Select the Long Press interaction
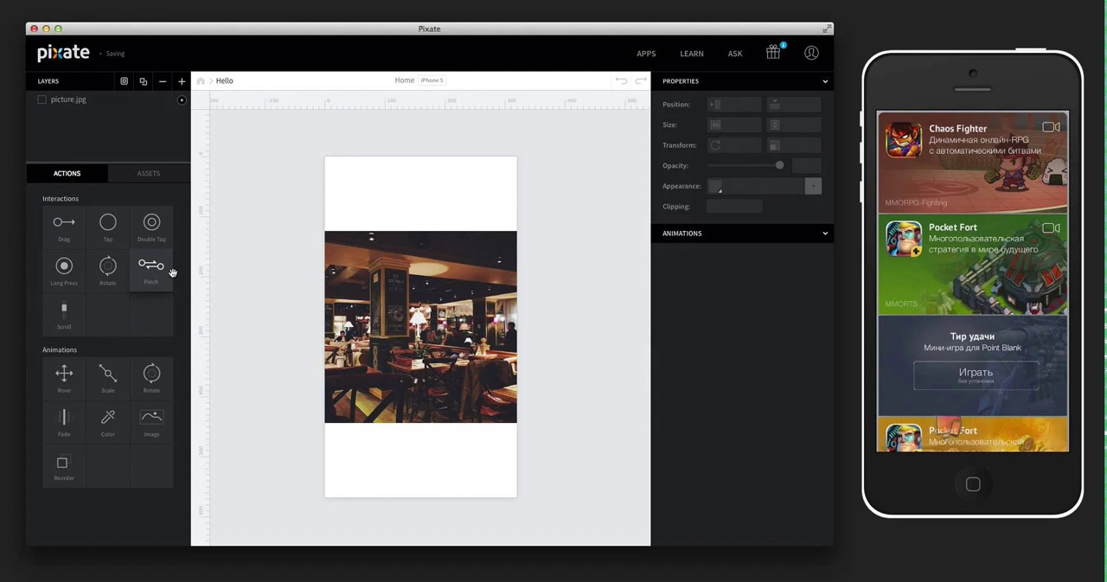1107x582 pixels. 63,270
